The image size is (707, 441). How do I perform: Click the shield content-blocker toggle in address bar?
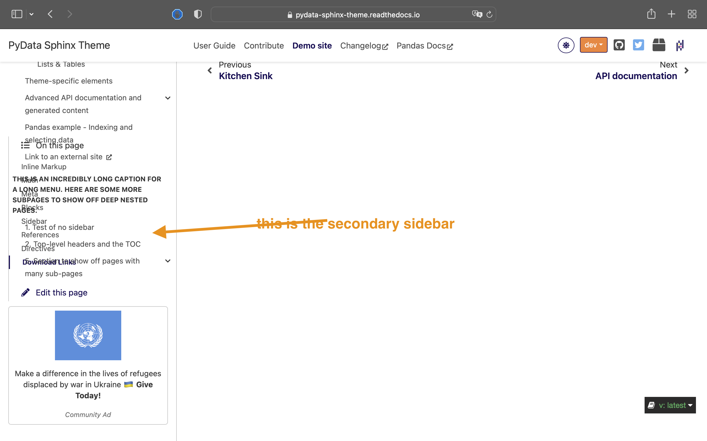point(197,14)
